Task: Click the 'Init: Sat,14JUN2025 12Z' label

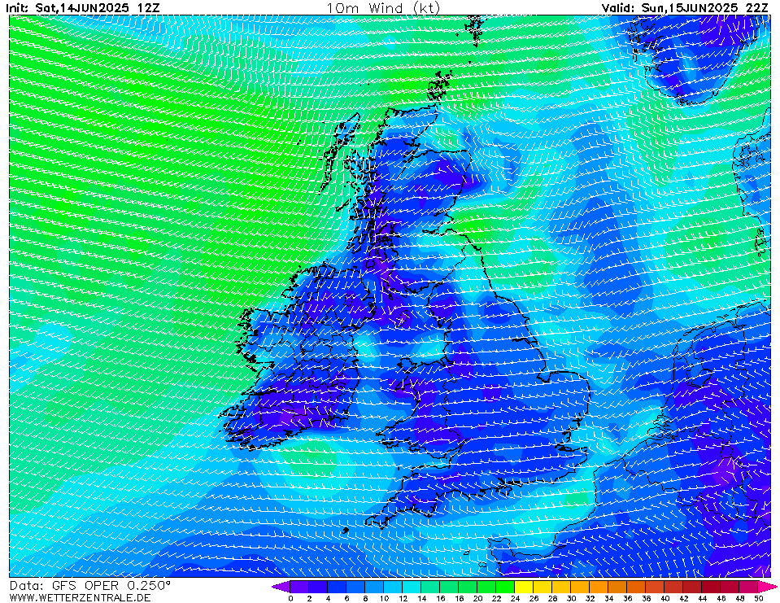Action: coord(83,7)
